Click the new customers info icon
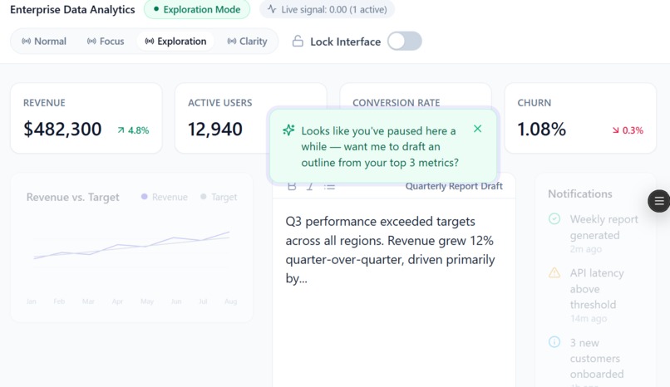Viewport: 670px width, 387px height. pos(554,342)
